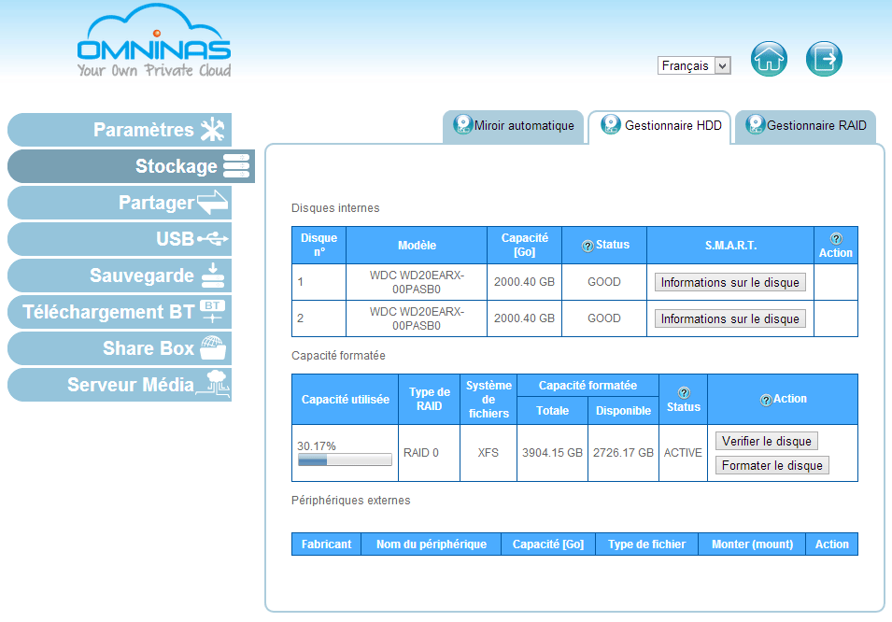Image resolution: width=892 pixels, height=622 pixels.
Task: Click the Fabricant column header
Action: (327, 544)
